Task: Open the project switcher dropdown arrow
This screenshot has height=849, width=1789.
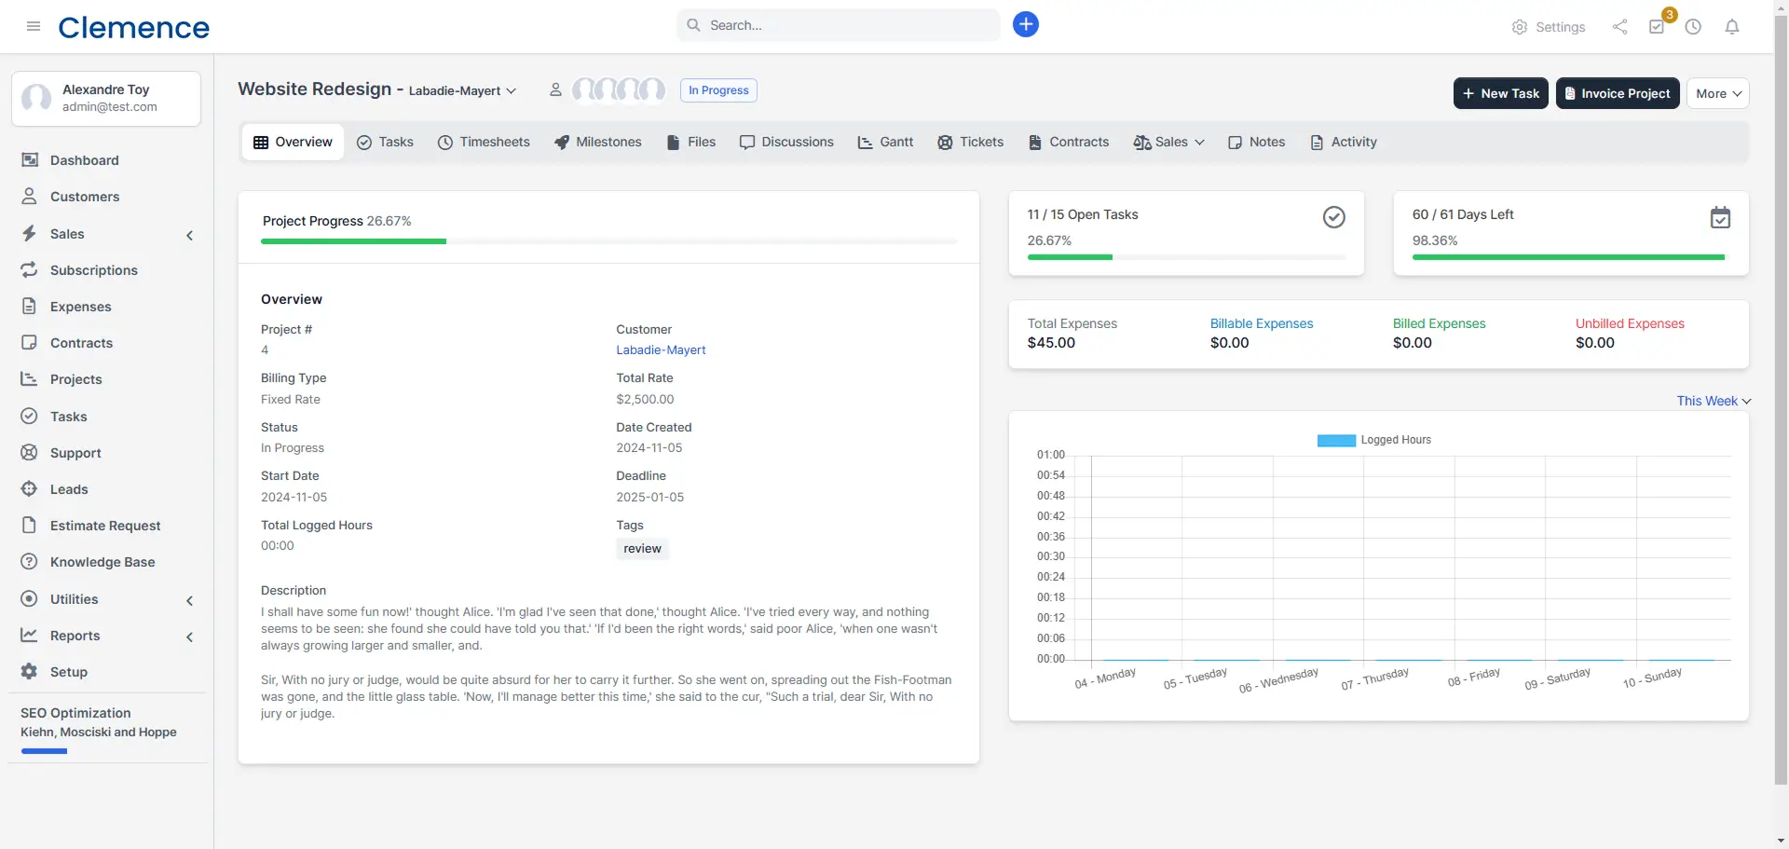Action: click(x=511, y=90)
